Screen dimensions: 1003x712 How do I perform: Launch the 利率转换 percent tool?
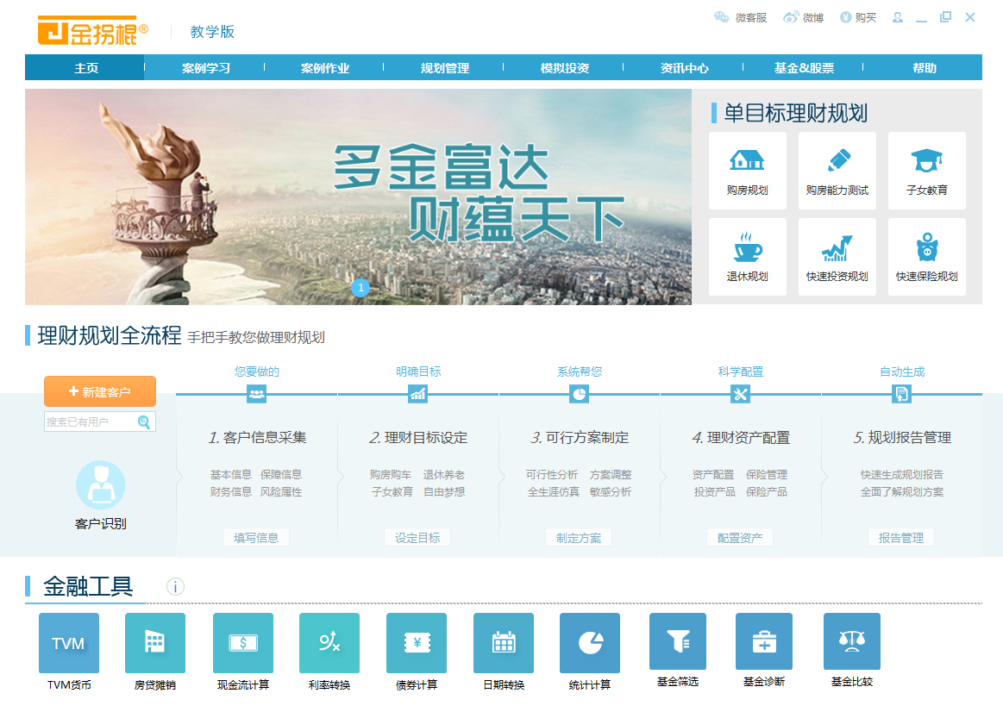(x=329, y=643)
